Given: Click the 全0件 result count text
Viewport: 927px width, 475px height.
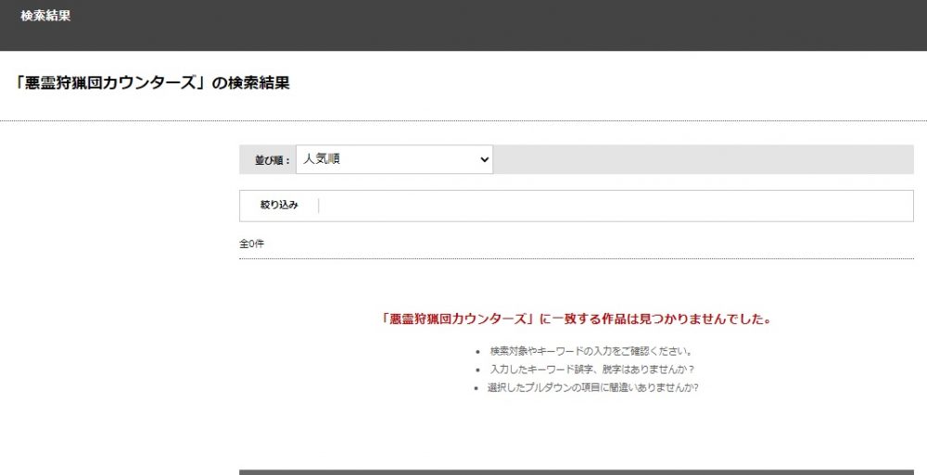Looking at the screenshot, I should [x=251, y=244].
